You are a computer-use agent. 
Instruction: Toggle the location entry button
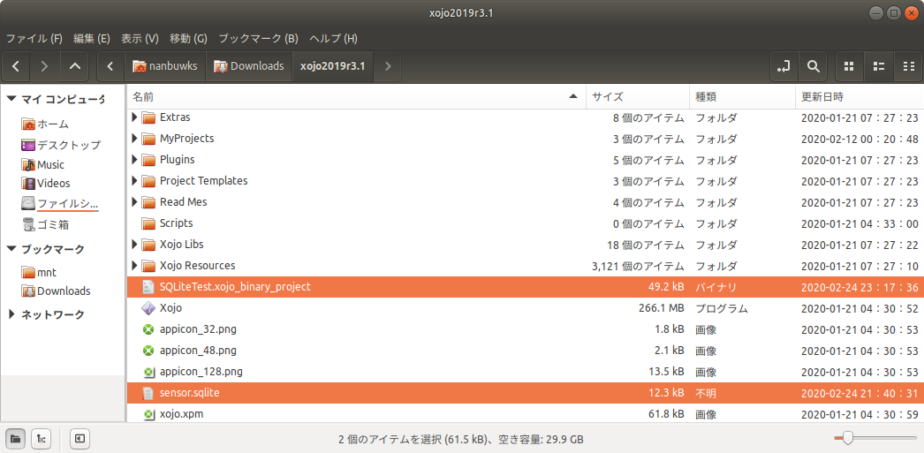coord(784,66)
